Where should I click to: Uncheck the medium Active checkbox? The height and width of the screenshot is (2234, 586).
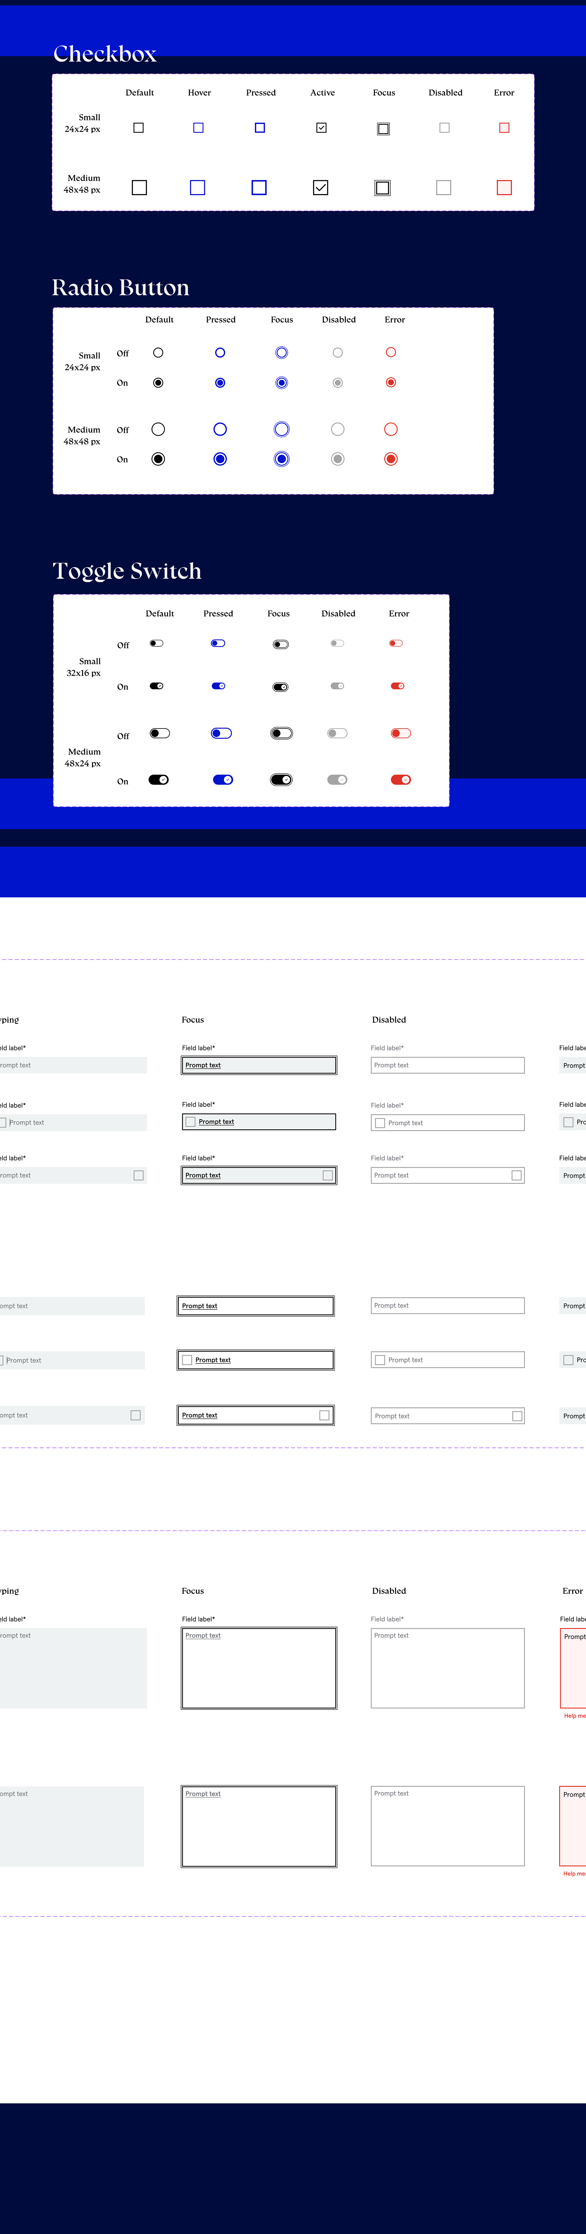pos(321,187)
